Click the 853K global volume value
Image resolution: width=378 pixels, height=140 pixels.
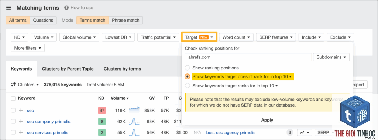coord(150,111)
